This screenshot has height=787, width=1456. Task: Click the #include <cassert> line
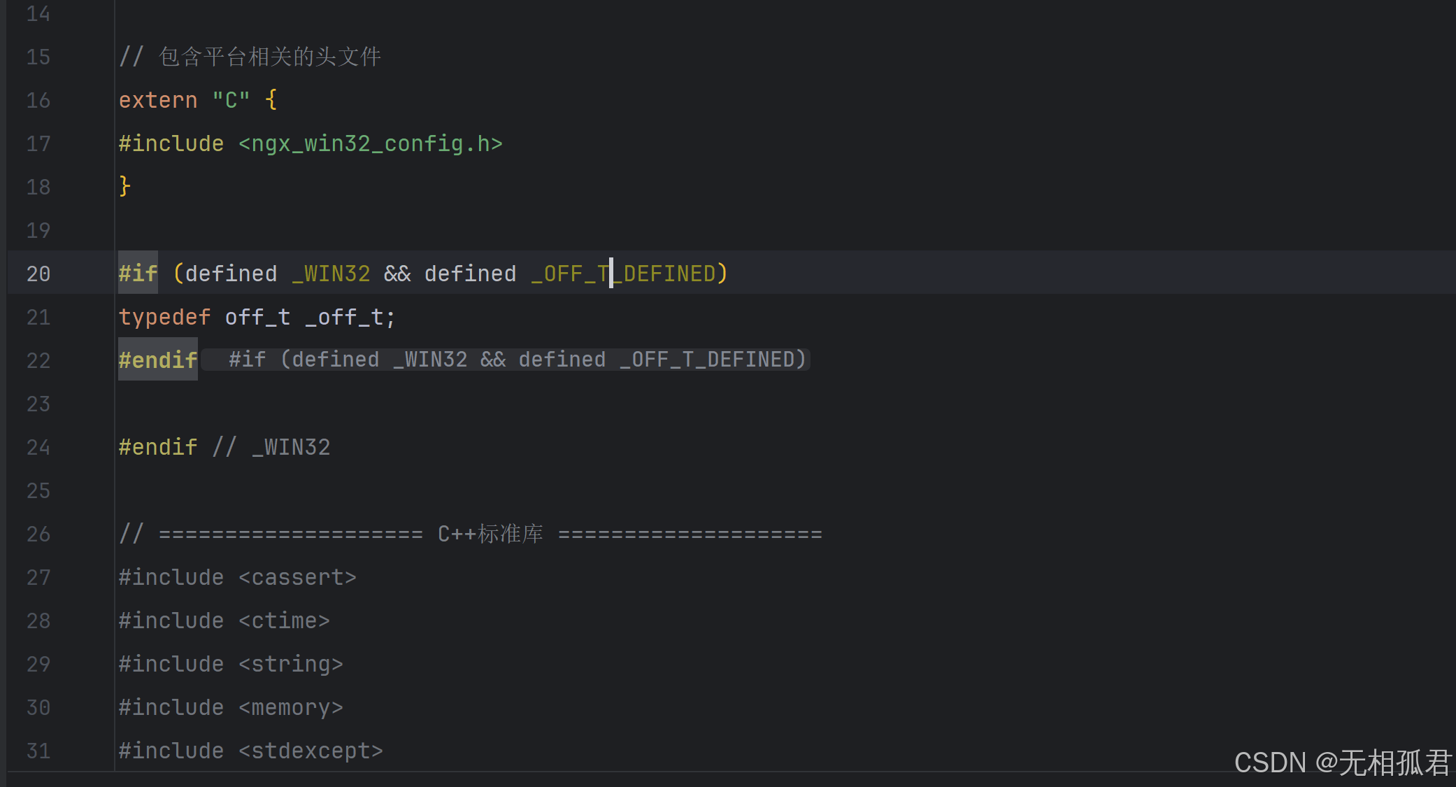[x=237, y=576]
